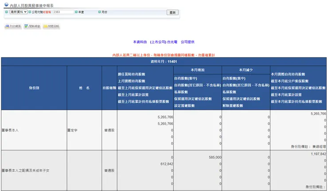Click the 持股種類 column header
This screenshot has width=328, height=191.
[109, 88]
